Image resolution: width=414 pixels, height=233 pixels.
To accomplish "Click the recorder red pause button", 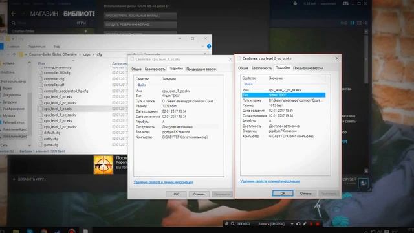I will pyautogui.click(x=311, y=224).
